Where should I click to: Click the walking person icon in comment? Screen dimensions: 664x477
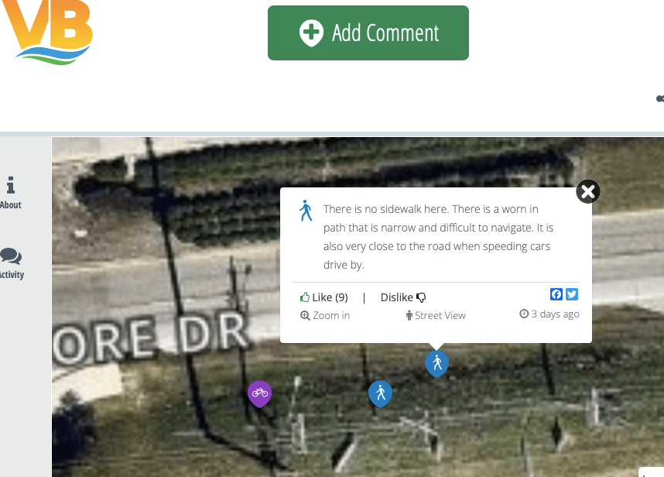pyautogui.click(x=306, y=211)
